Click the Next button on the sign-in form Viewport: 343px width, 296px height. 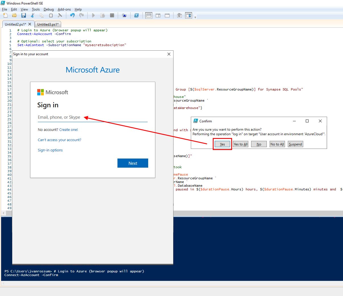coord(133,163)
